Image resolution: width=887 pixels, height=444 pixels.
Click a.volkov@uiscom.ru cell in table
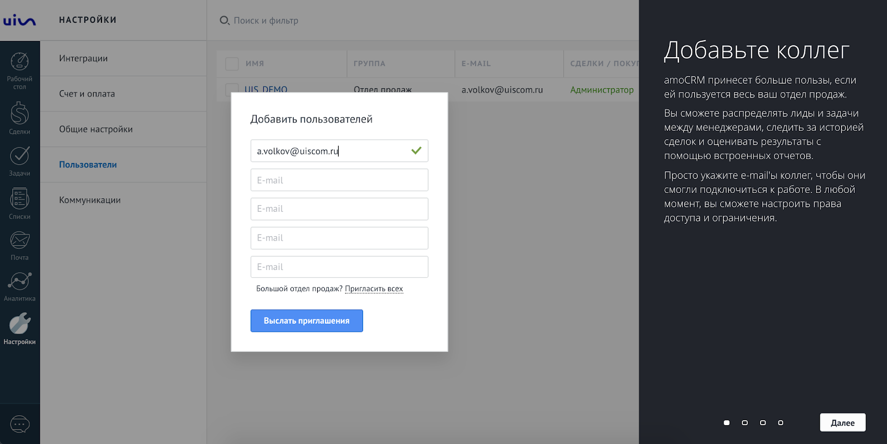point(502,90)
